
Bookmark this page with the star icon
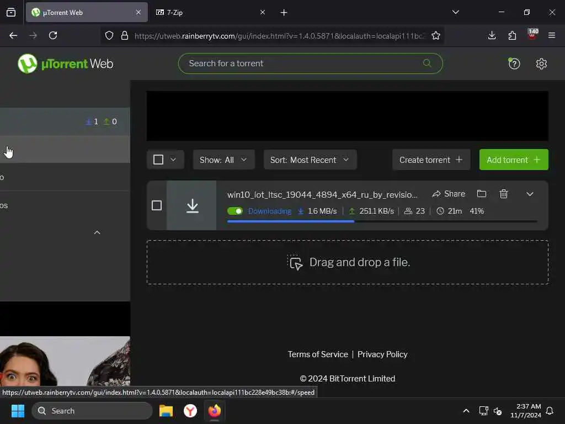[x=436, y=35]
